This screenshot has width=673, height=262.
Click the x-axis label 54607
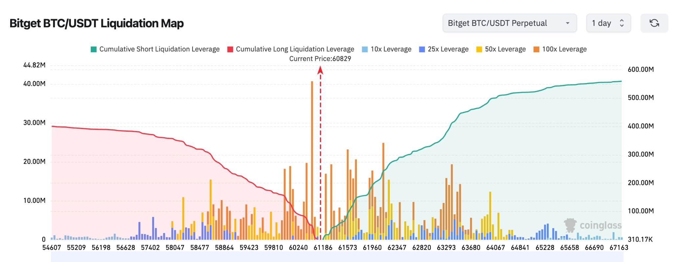coord(52,248)
